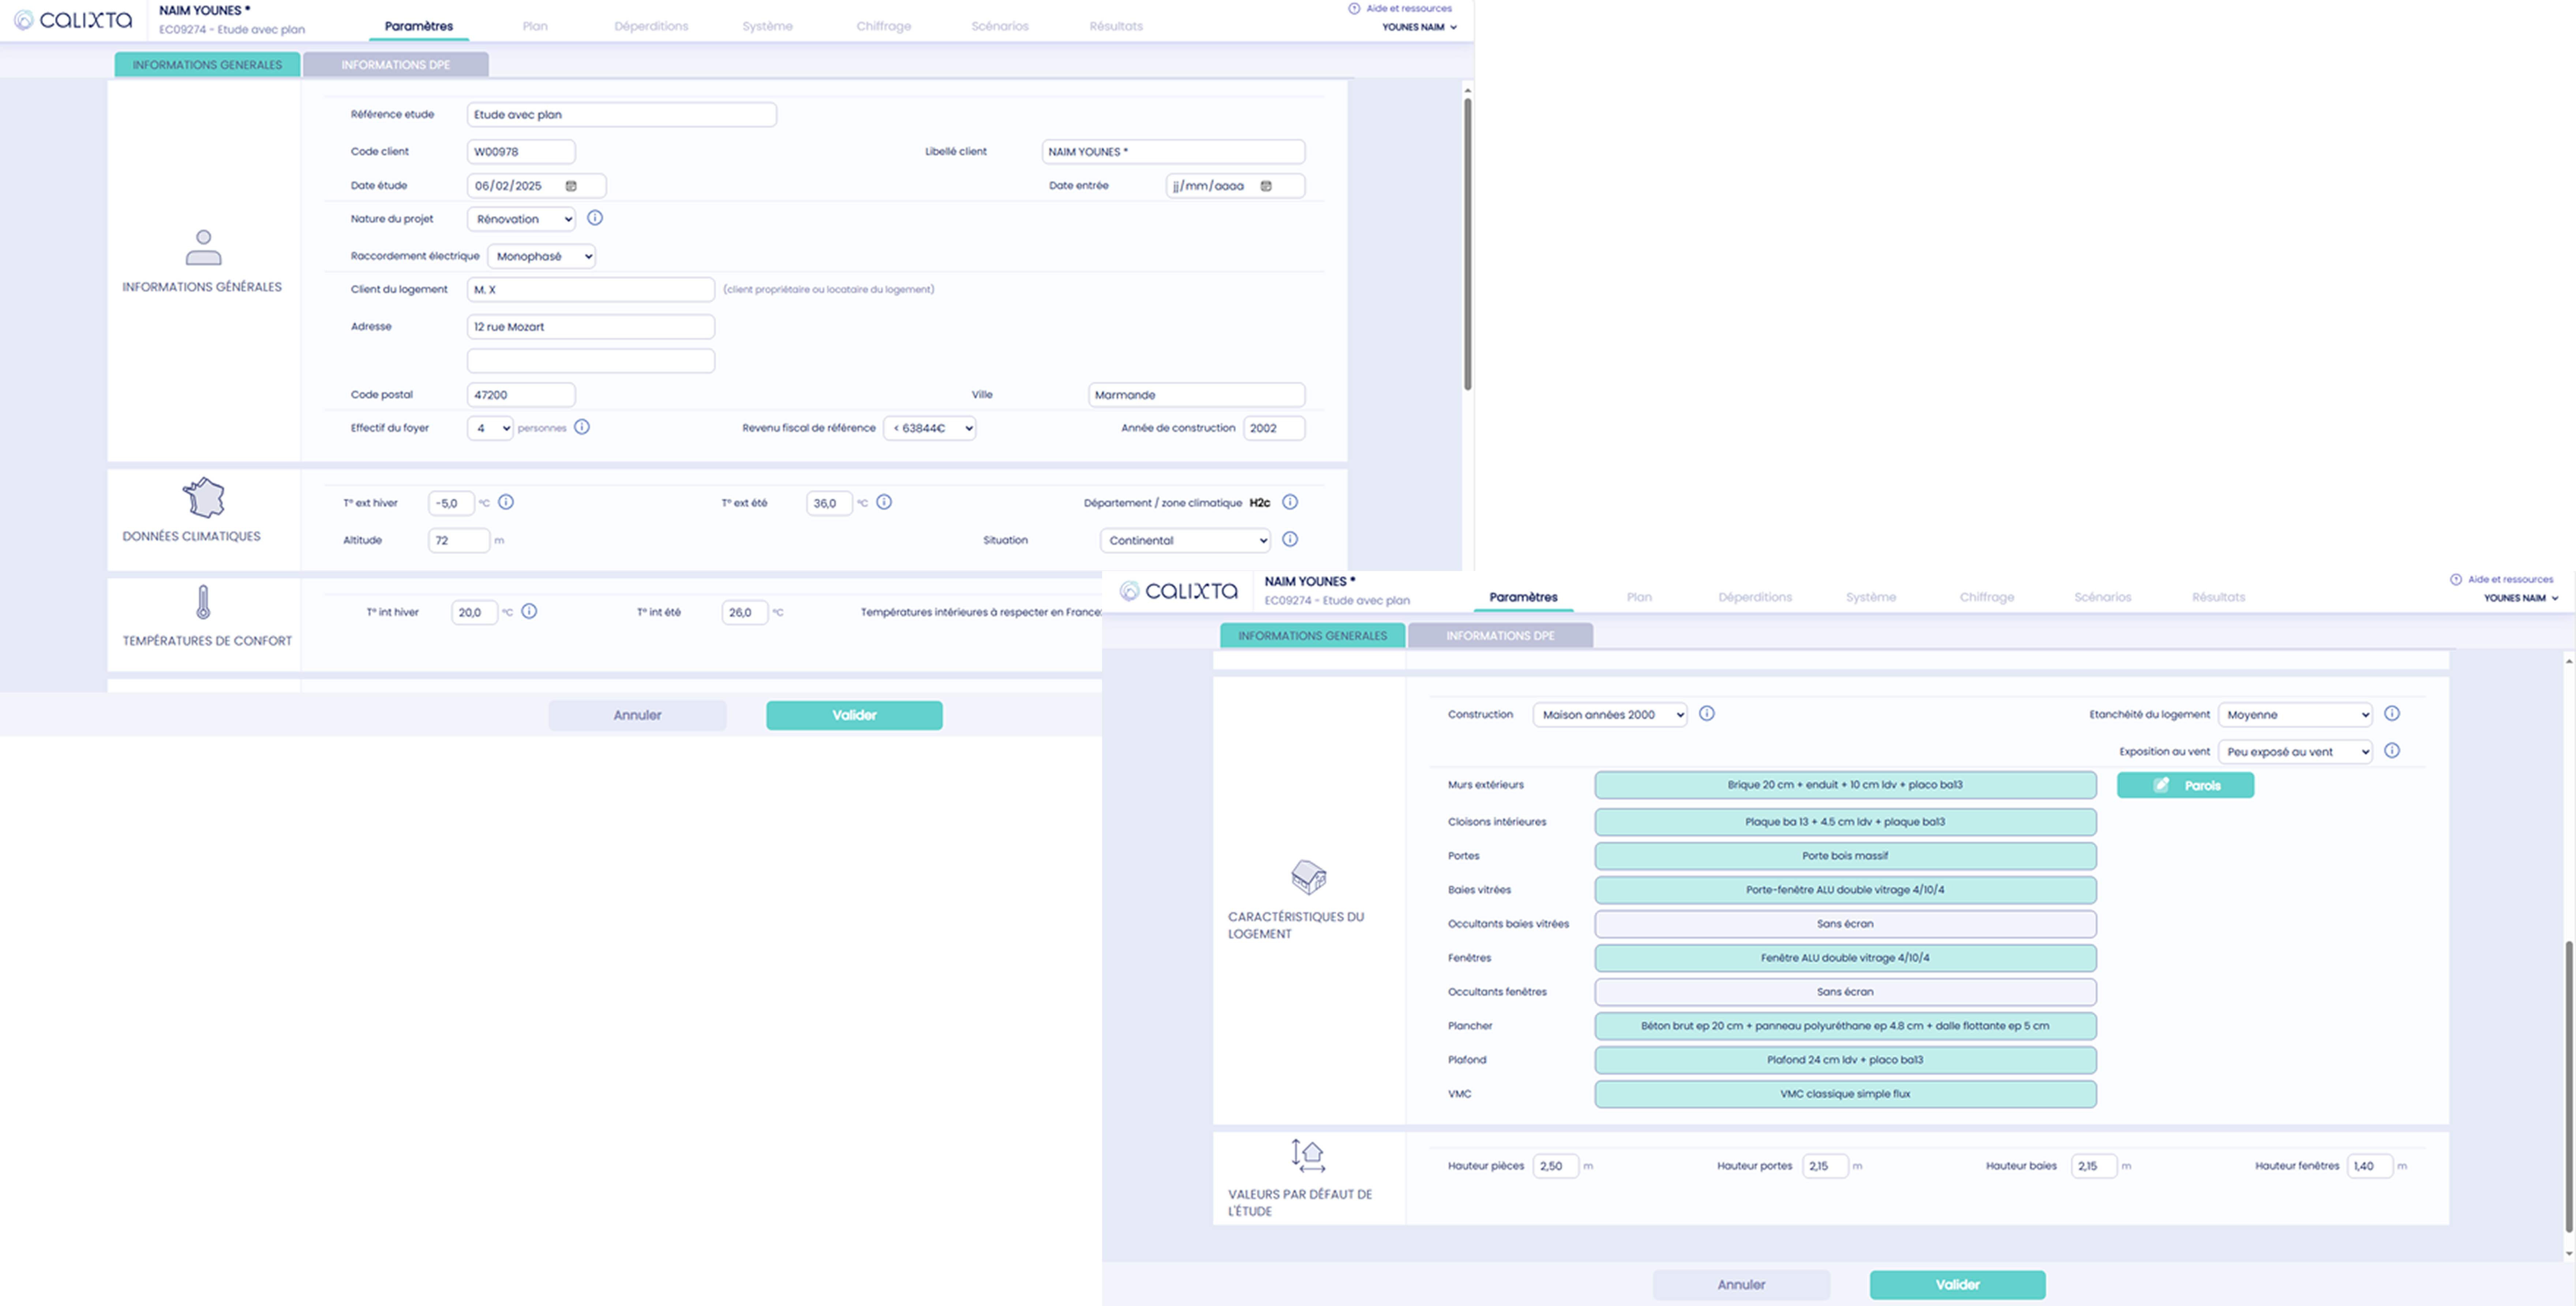Select the Portes Porte bois massif button

[x=1845, y=856]
